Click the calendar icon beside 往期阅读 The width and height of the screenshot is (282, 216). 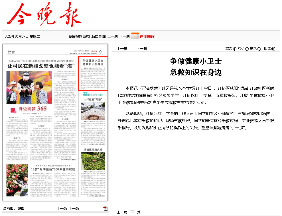click(x=135, y=36)
